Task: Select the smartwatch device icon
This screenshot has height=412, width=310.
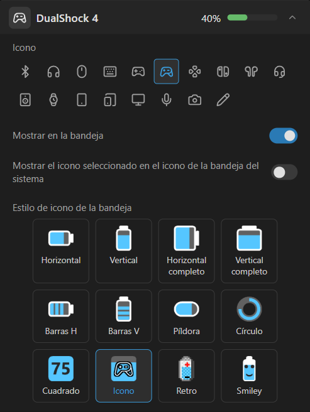Action: tap(53, 100)
